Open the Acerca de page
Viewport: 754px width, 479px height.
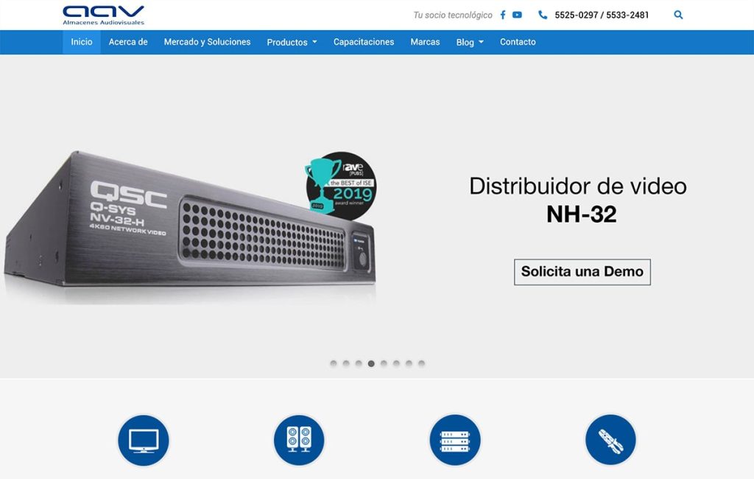[x=127, y=42]
